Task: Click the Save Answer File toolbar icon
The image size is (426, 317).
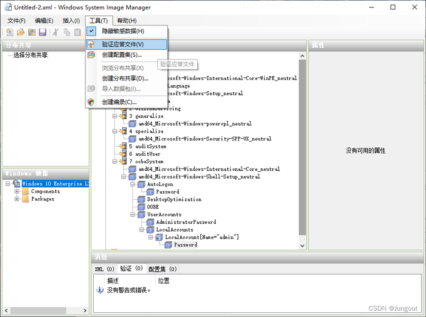Action: 43,32
